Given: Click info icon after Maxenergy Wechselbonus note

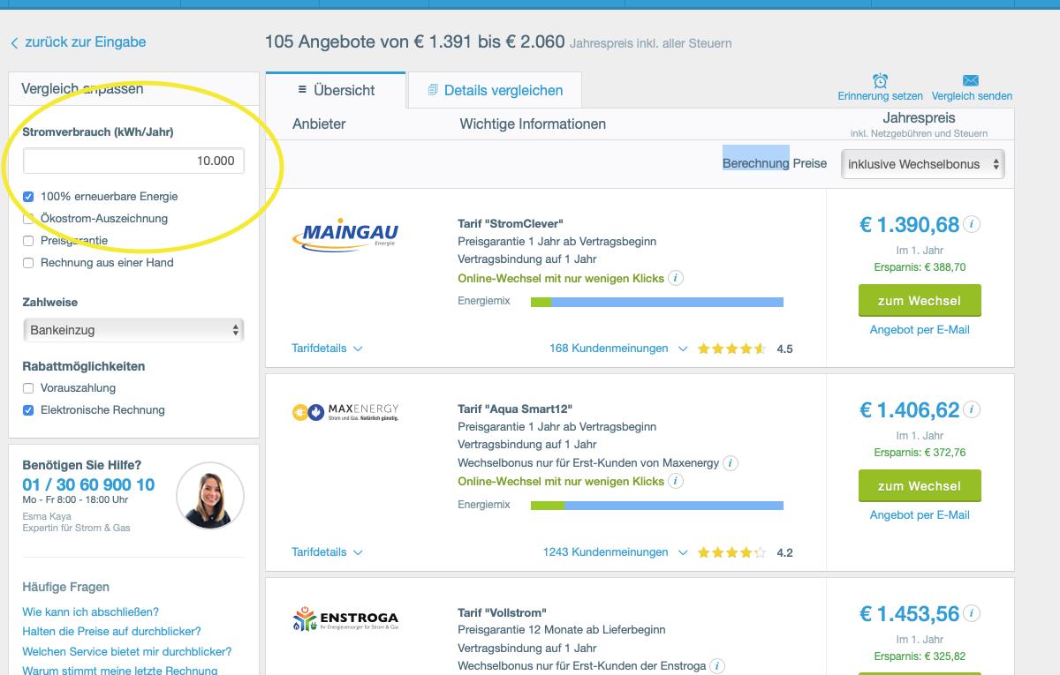Looking at the screenshot, I should 731,463.
